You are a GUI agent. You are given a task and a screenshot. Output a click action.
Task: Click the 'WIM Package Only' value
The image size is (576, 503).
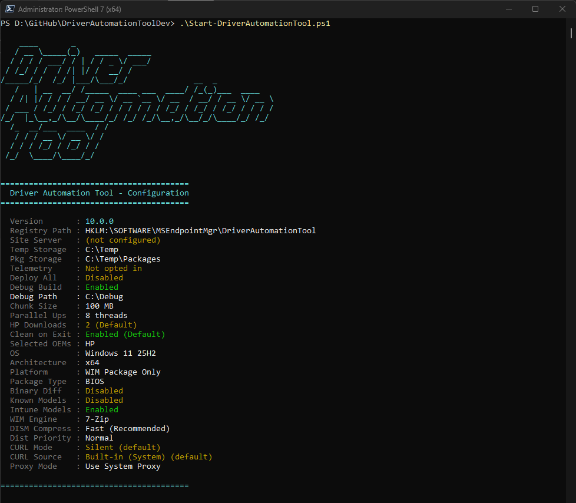point(123,372)
